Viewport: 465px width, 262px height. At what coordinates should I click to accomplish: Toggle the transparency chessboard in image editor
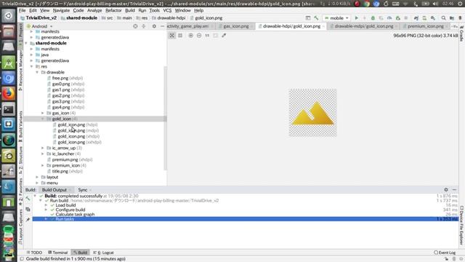click(x=171, y=36)
